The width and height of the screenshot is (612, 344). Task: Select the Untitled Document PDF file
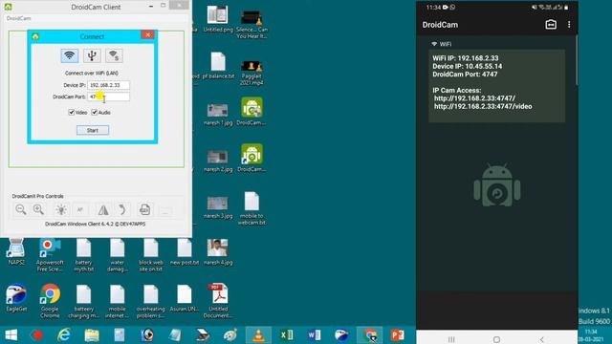tap(218, 301)
